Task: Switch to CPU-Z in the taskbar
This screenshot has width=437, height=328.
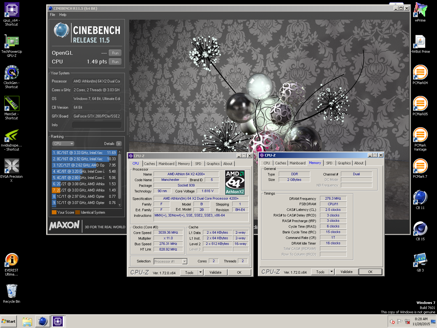Action: tap(58, 321)
